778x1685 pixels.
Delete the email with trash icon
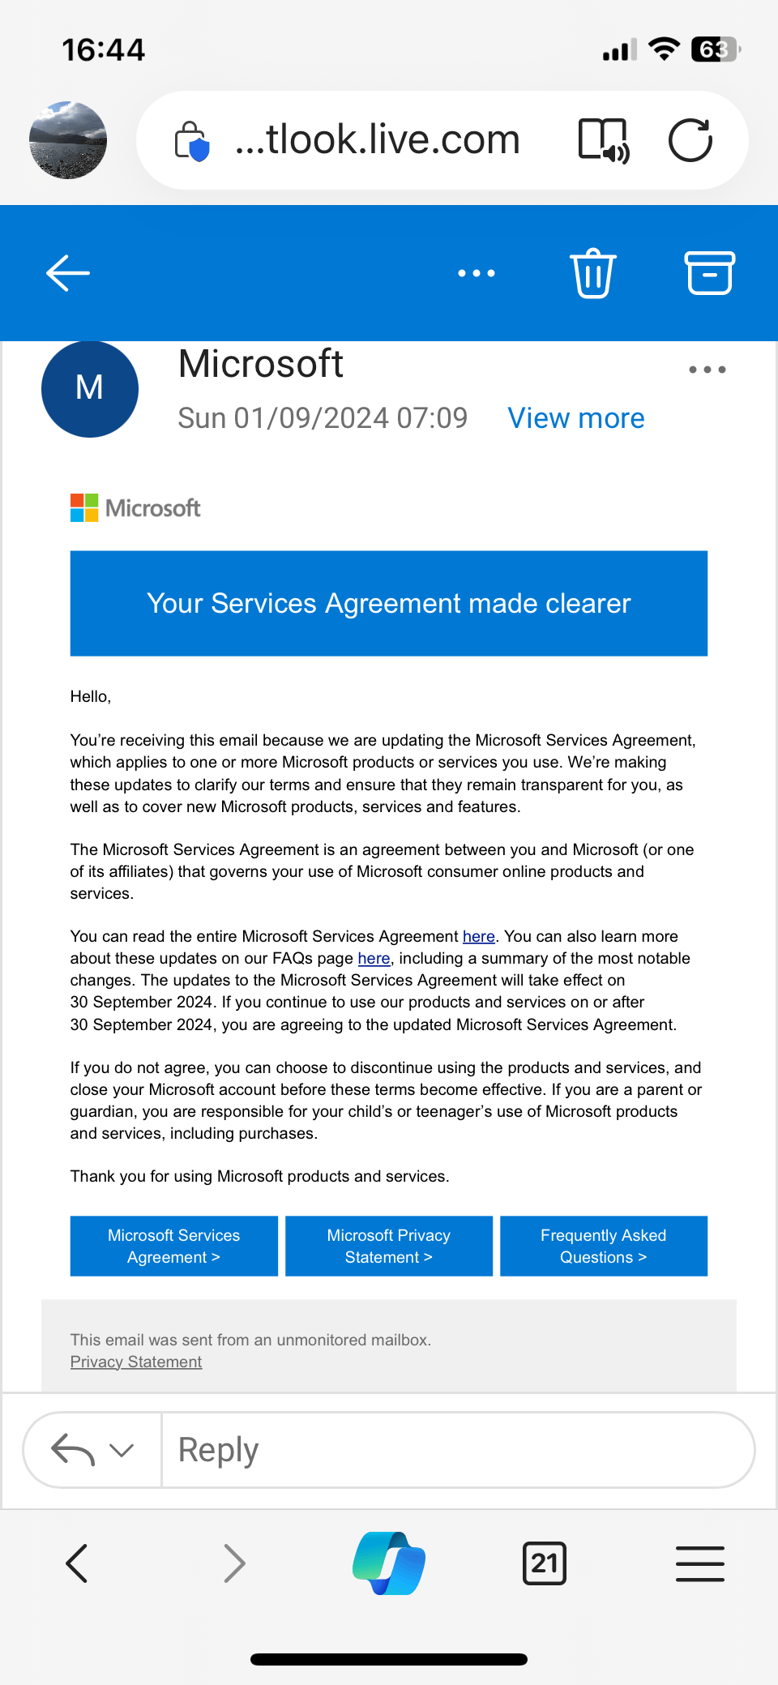coord(593,273)
